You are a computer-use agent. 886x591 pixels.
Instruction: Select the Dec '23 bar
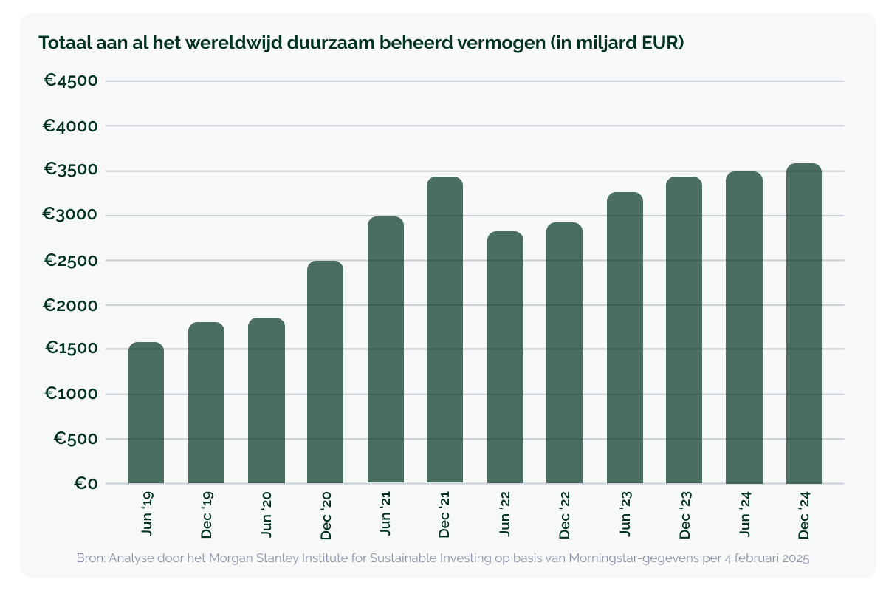point(684,330)
